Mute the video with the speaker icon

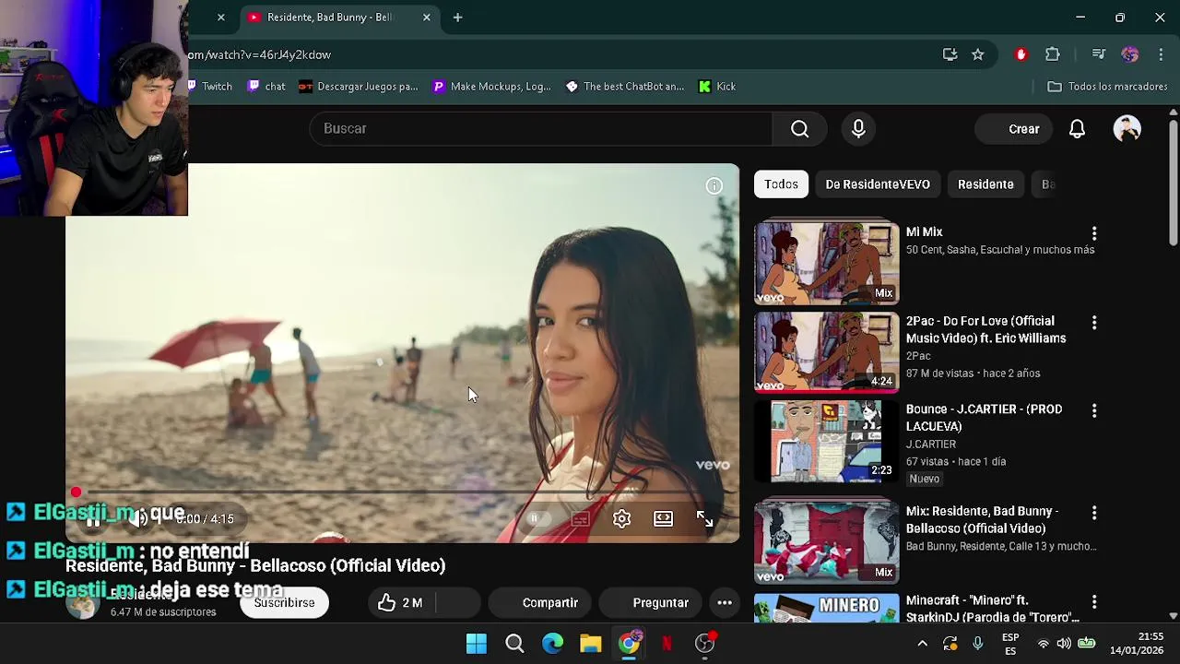pos(137,519)
